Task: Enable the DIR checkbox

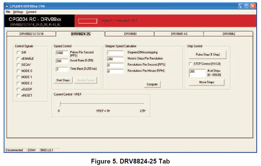Action: coord(18,52)
